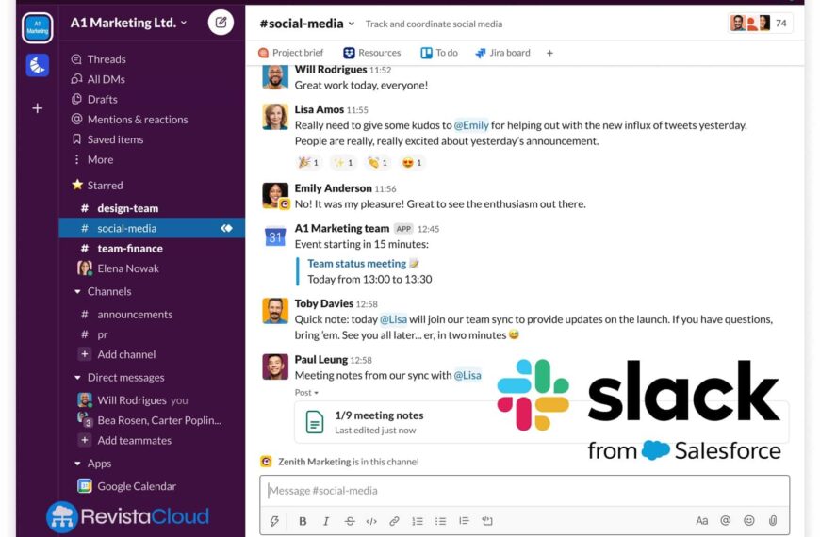The height and width of the screenshot is (537, 820).
Task: Open the Team status meeting link
Action: click(356, 264)
